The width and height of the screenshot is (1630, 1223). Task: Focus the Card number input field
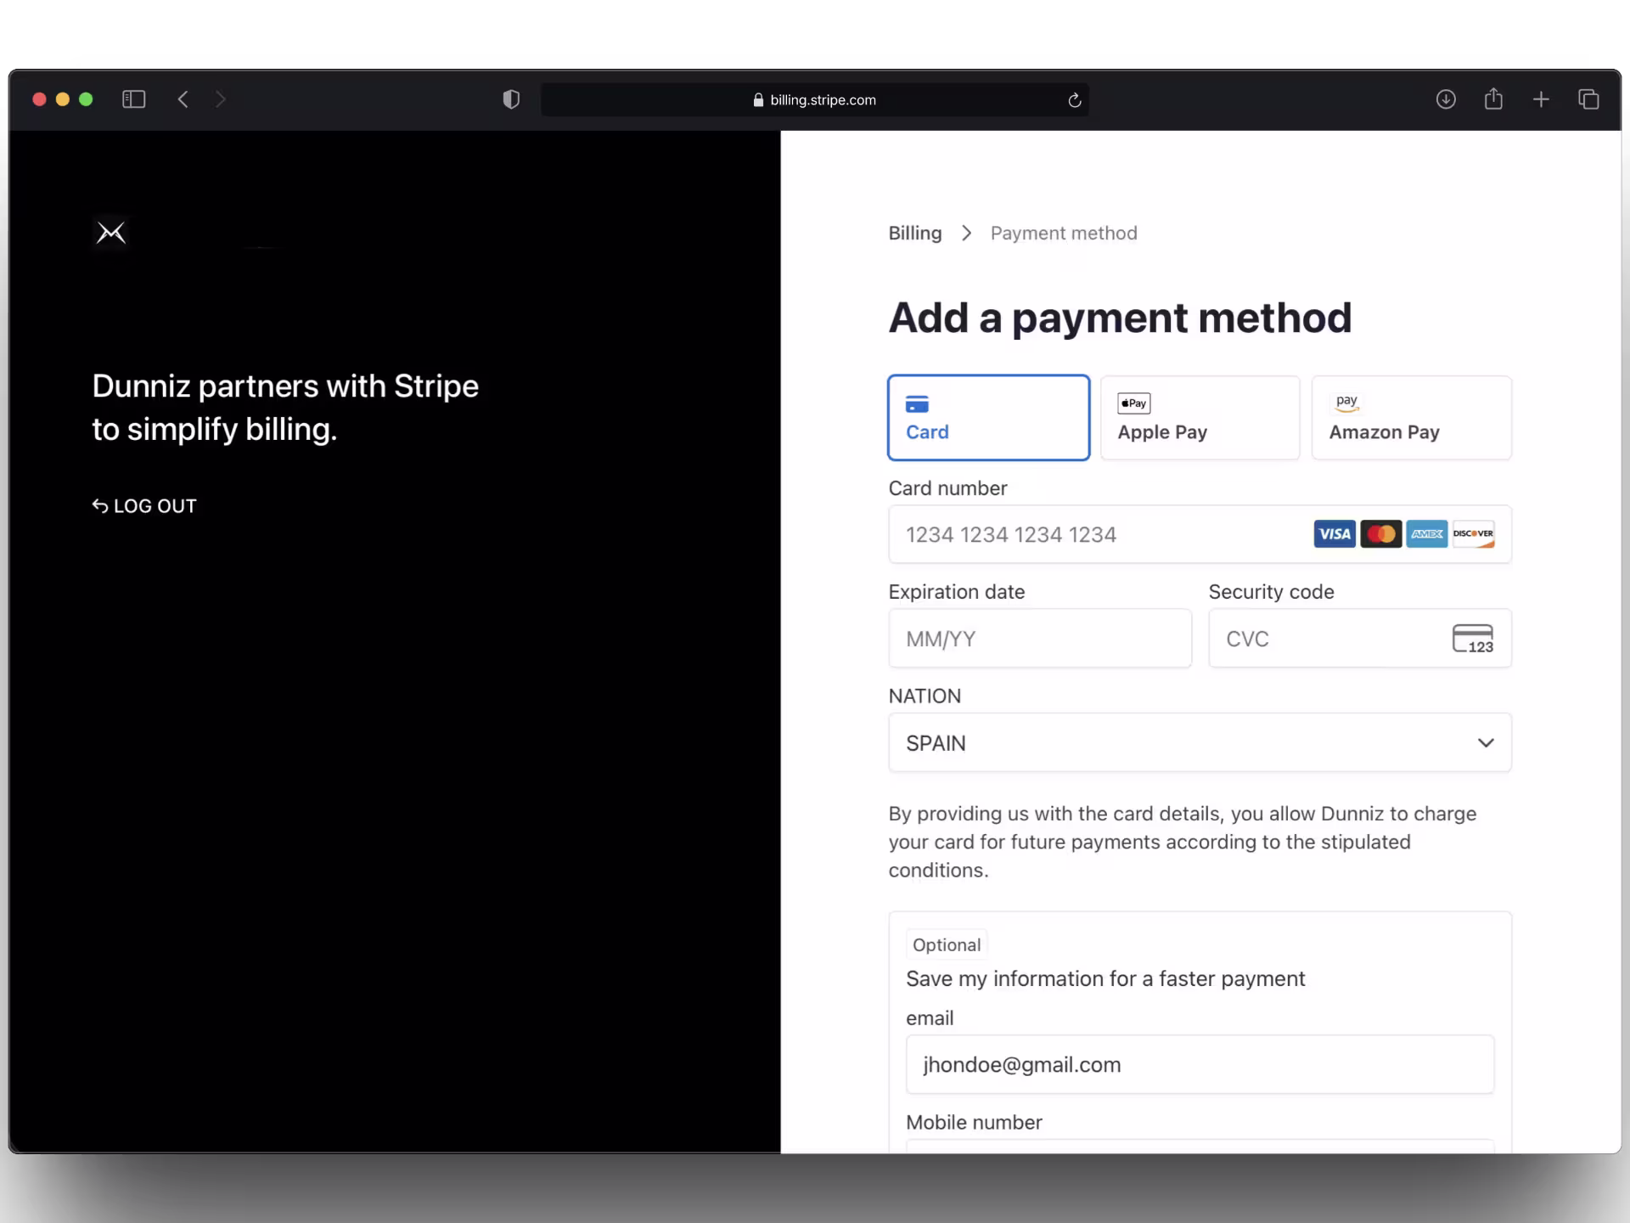coord(1200,534)
